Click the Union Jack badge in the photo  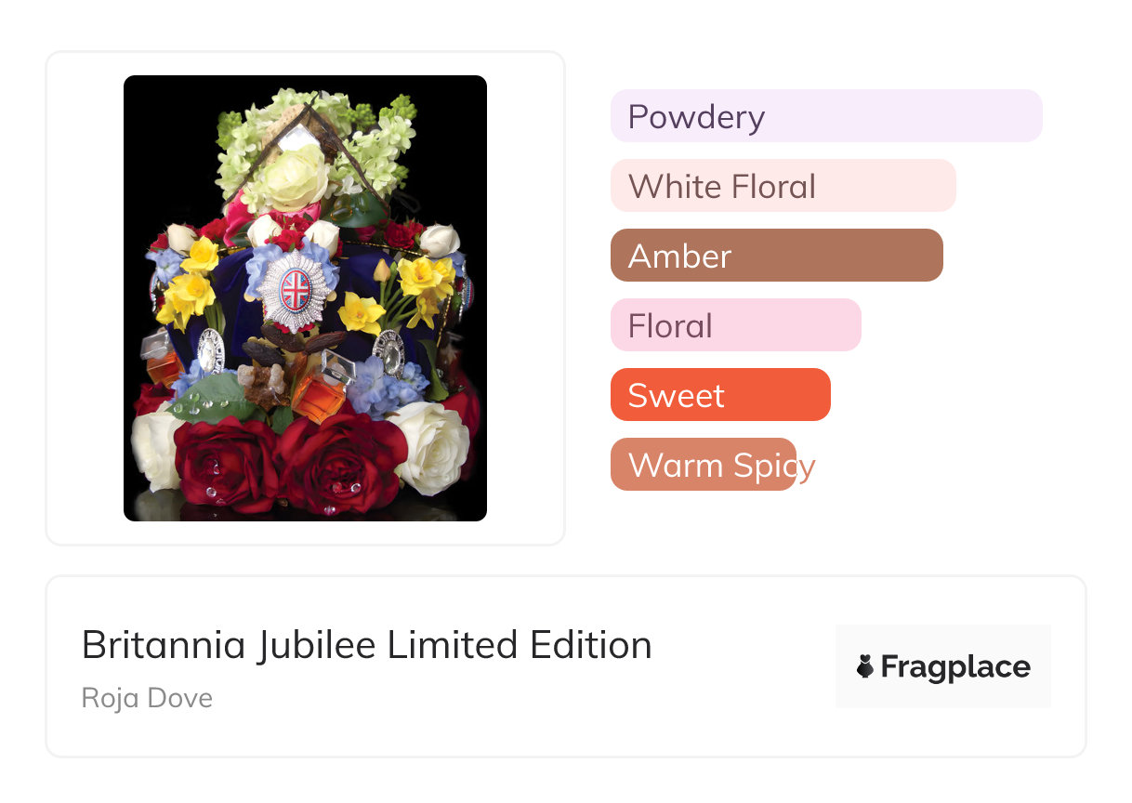296,290
